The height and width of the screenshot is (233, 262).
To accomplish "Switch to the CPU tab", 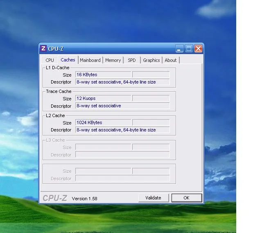I will [x=50, y=60].
